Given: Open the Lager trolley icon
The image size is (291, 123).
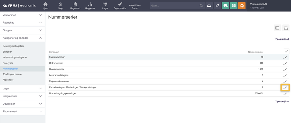Looking at the screenshot, I should [105, 4].
